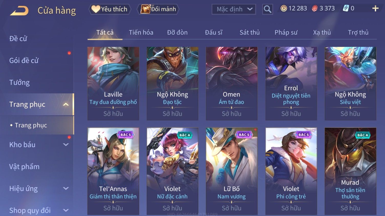This screenshot has height=216, width=385.
Task: Tap the red ruby currency icon
Action: click(315, 8)
